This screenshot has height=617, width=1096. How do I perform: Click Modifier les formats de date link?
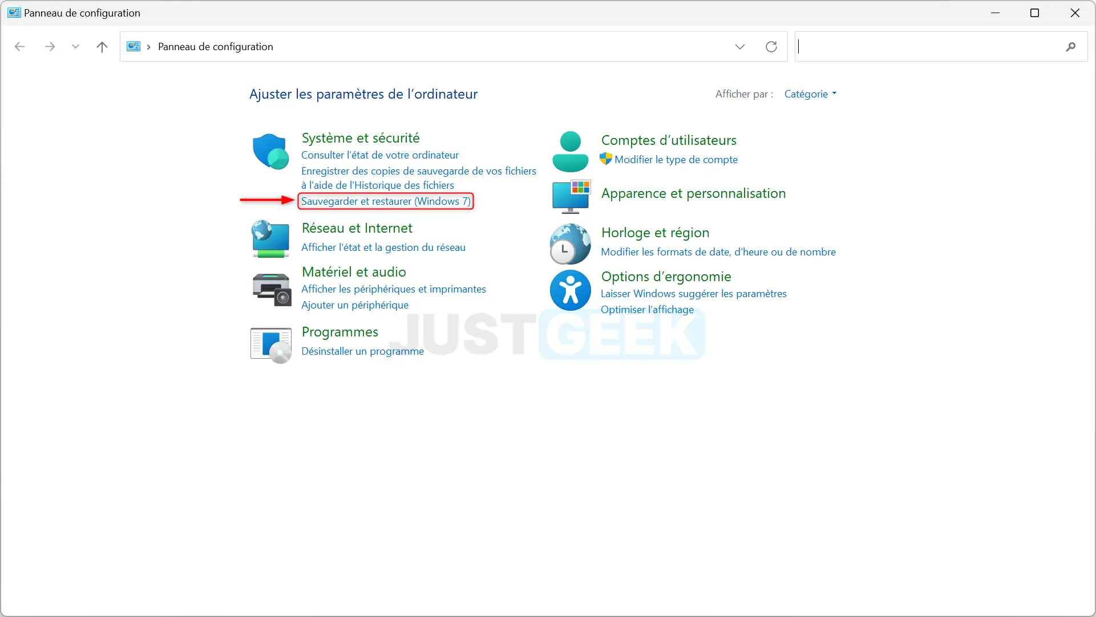coord(718,252)
